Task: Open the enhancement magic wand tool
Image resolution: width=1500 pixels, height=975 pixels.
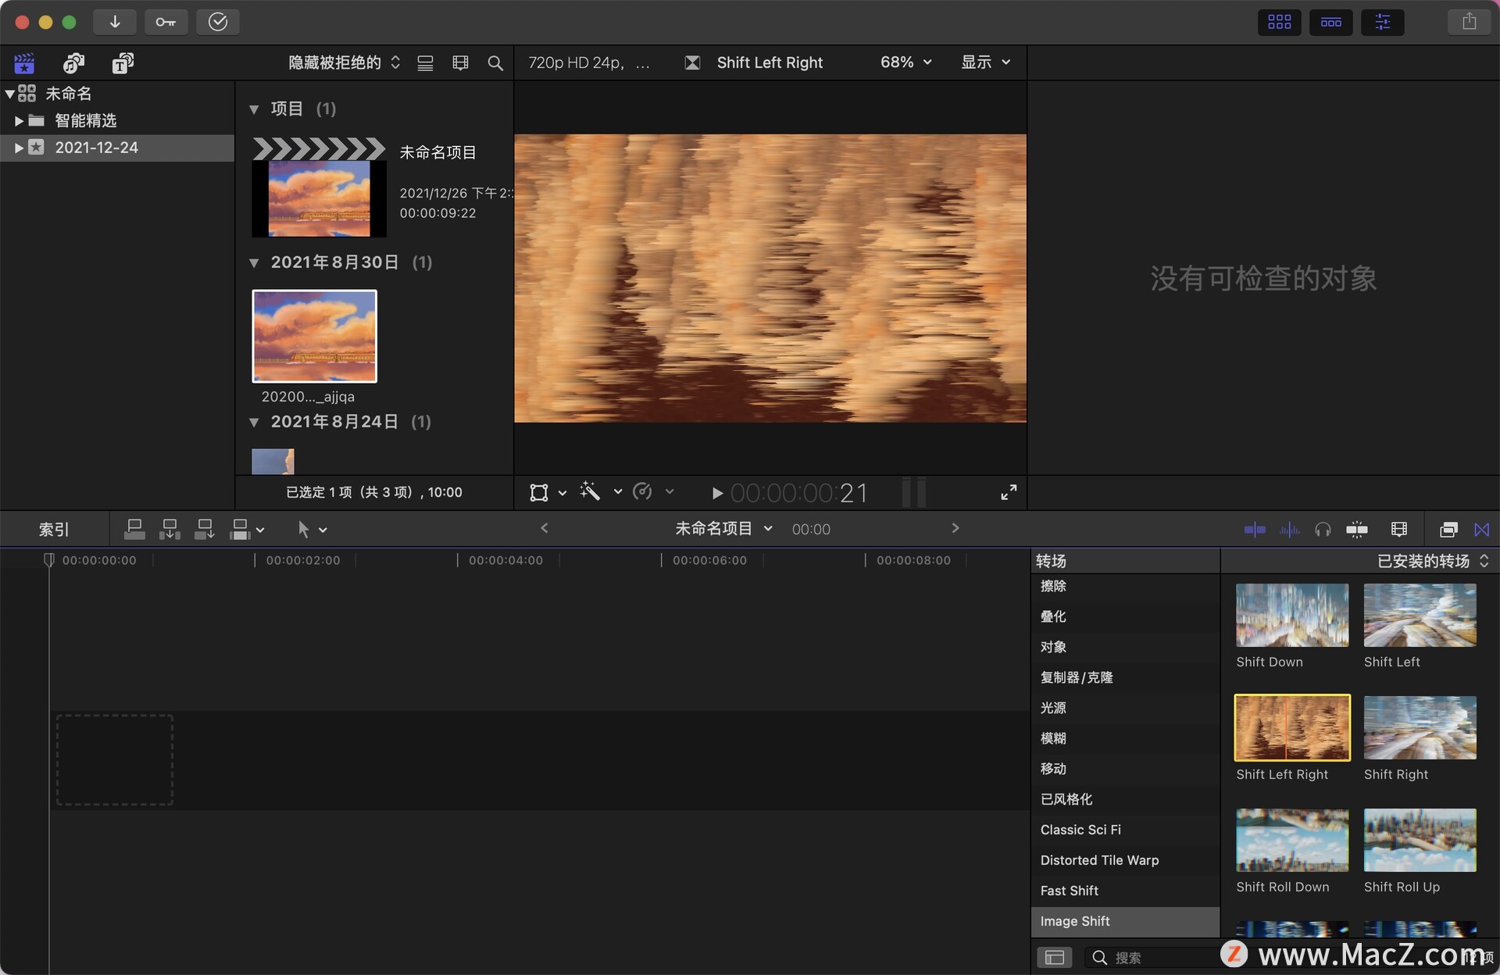Action: pos(590,491)
